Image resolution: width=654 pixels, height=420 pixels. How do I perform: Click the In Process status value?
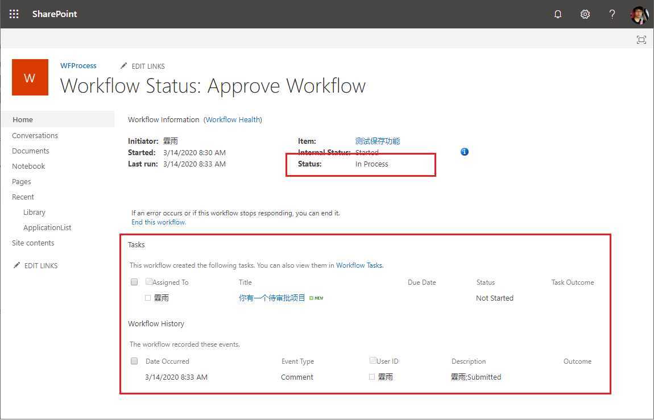pyautogui.click(x=371, y=164)
